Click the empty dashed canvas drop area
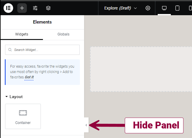192x138 pixels. pos(141,69)
